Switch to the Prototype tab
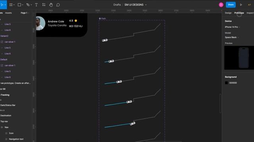 [x=239, y=13]
